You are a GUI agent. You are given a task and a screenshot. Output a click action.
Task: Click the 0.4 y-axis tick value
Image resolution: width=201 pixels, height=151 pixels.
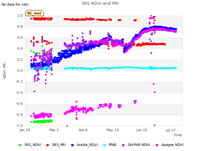tap(20, 48)
